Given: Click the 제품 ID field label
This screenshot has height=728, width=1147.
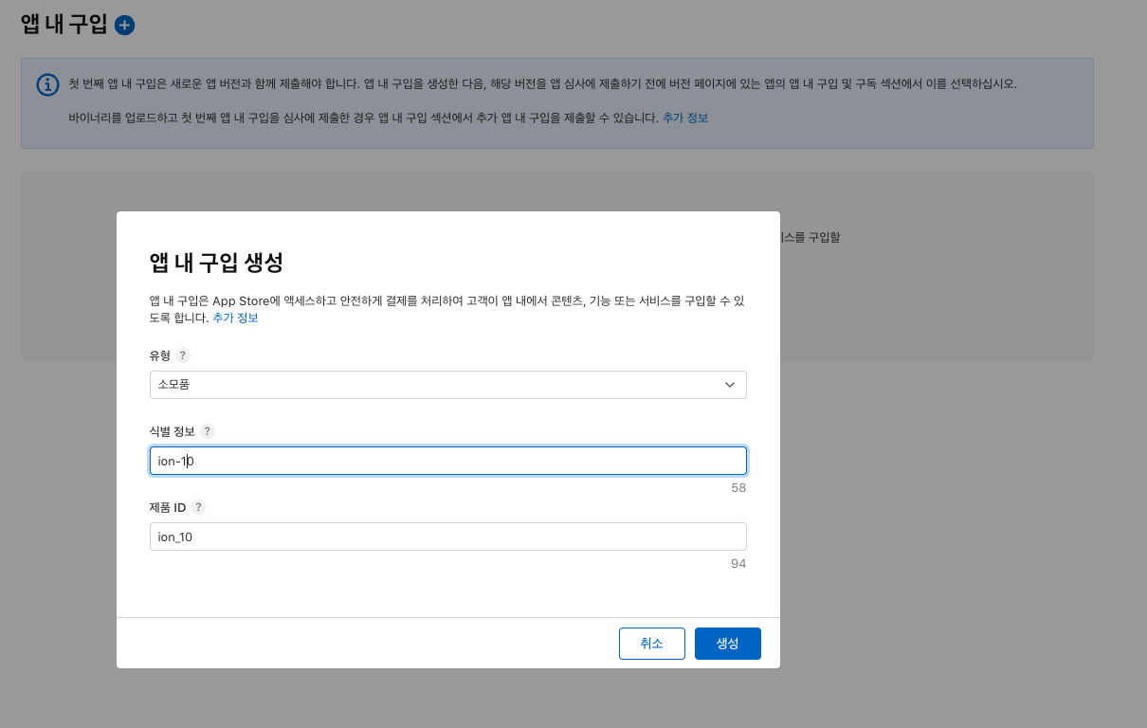Looking at the screenshot, I should click(x=168, y=507).
